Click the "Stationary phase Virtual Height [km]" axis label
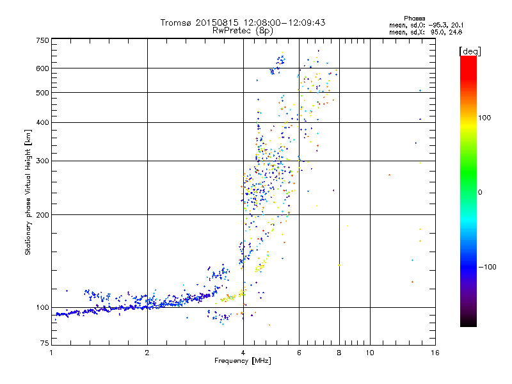The width and height of the screenshot is (512, 384). coord(28,192)
